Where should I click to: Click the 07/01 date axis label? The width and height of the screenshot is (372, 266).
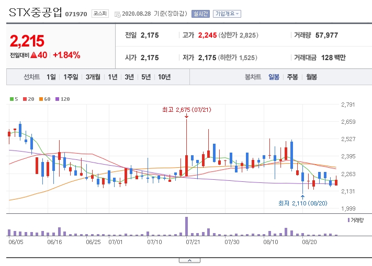pyautogui.click(x=116, y=242)
